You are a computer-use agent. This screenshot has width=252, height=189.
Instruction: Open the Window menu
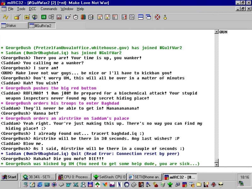point(67,9)
